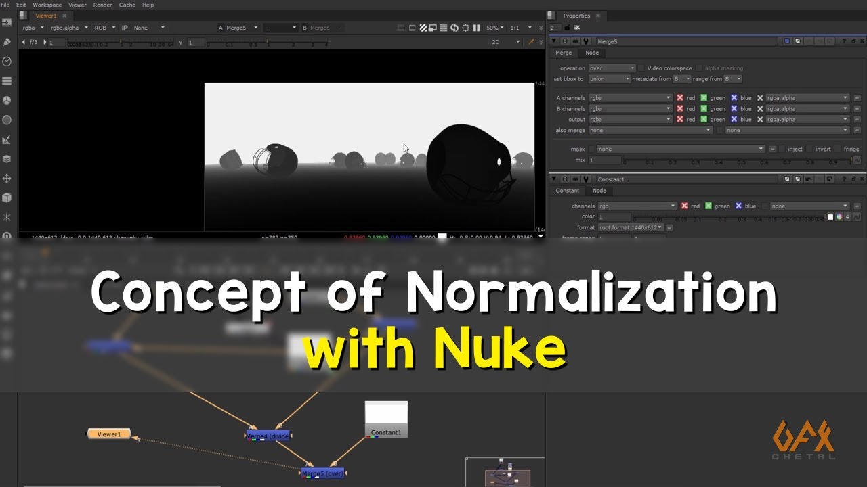Open the set bbox to union dropdown
Screen dimensions: 867x487
pyautogui.click(x=609, y=79)
